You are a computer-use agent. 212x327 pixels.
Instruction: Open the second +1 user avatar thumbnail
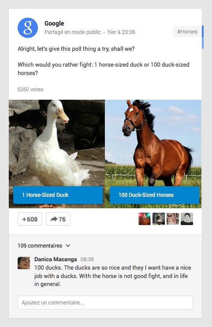click(159, 219)
